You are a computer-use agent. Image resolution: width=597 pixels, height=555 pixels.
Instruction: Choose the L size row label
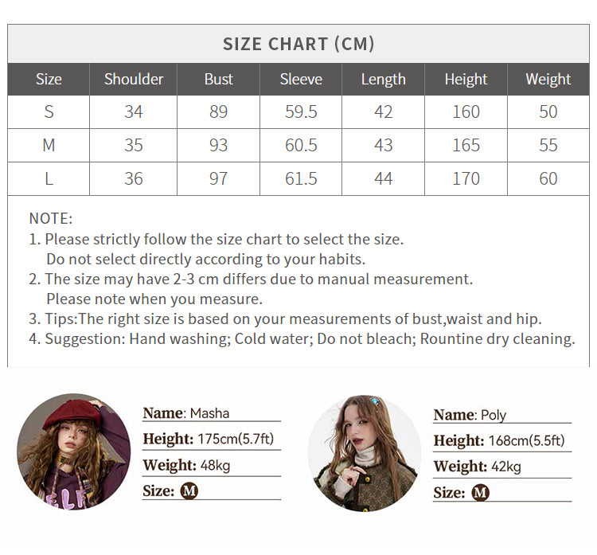(49, 179)
